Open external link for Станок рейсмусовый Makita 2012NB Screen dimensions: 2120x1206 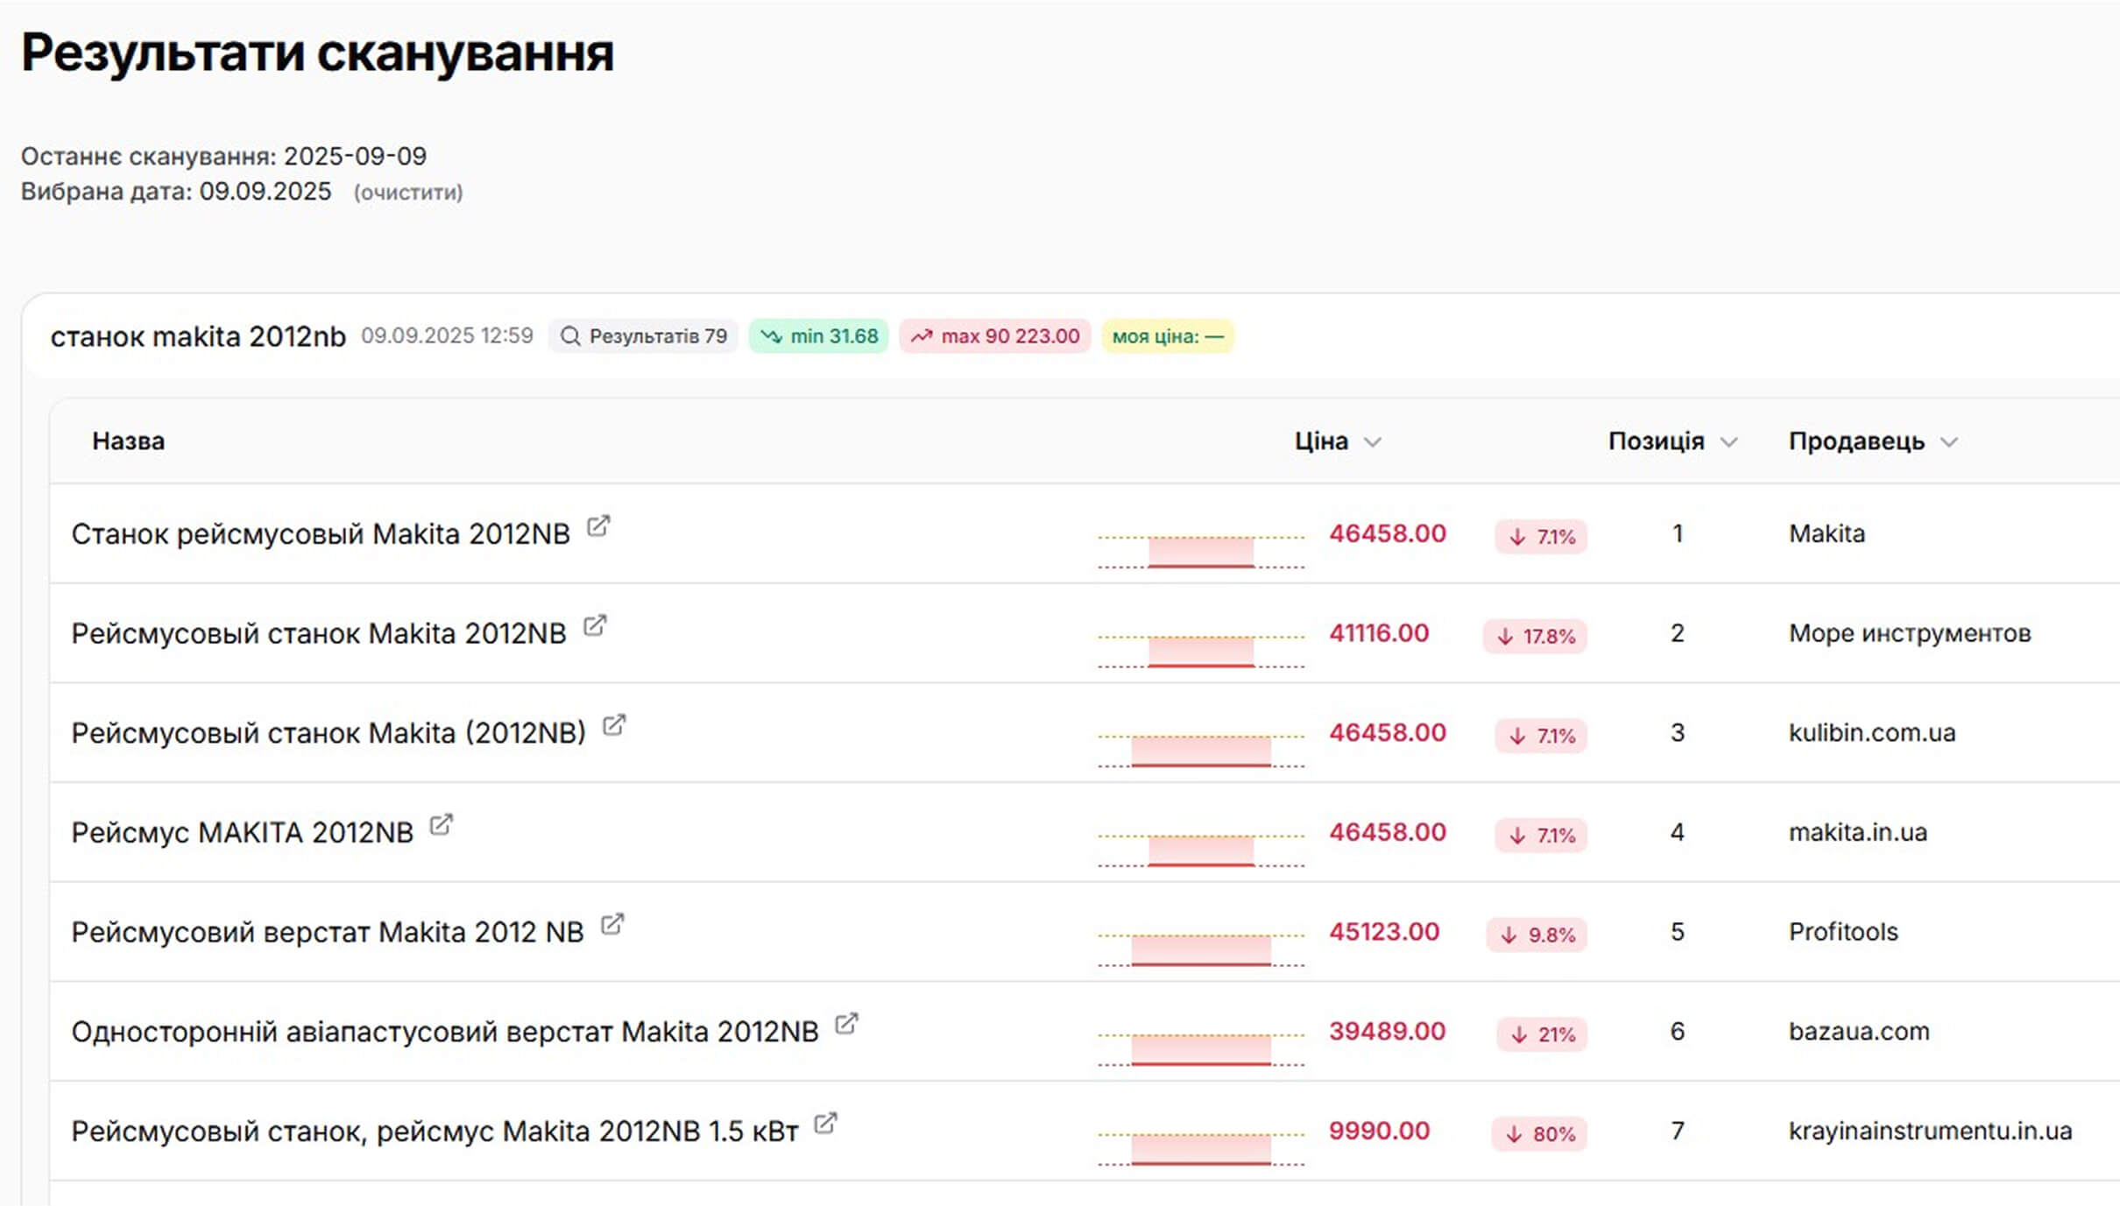coord(598,526)
